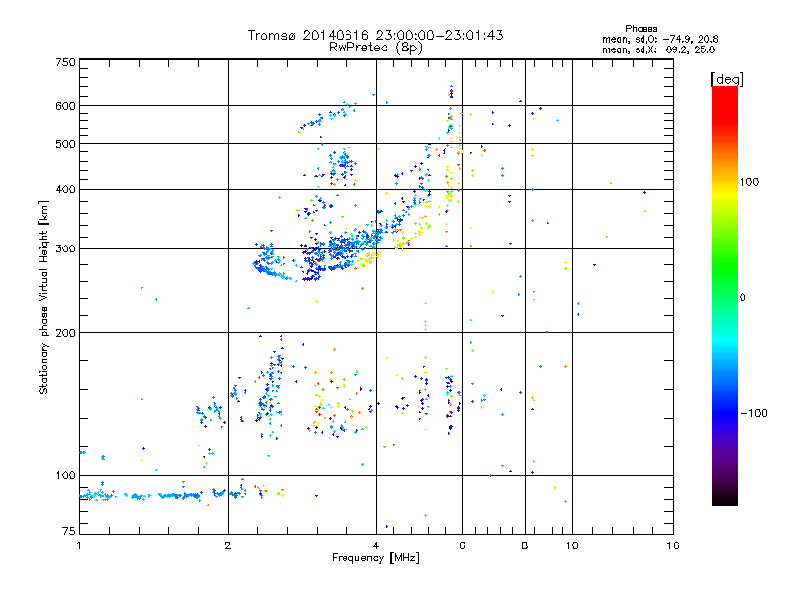The height and width of the screenshot is (594, 792).
Task: Click the plot title 'Tromsø 20140616 23:00:00-23:01:43'
Action: click(375, 35)
